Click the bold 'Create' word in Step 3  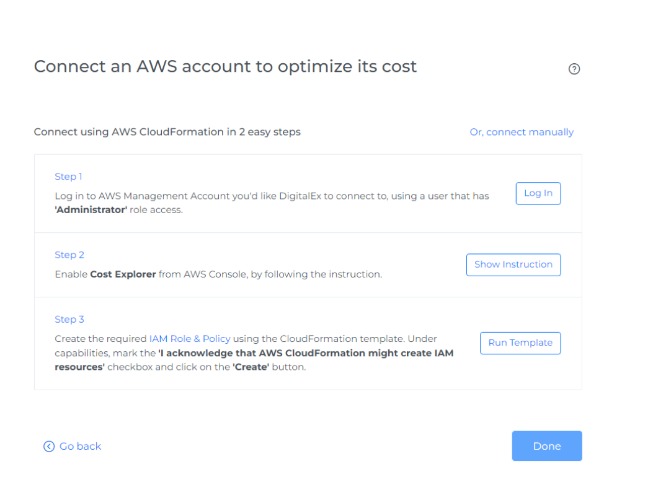251,367
